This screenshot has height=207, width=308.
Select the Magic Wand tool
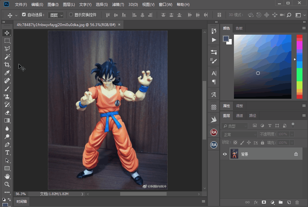(x=7, y=57)
